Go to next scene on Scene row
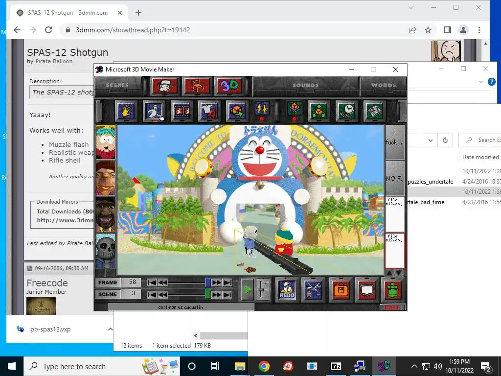The height and width of the screenshot is (376, 501). pos(216,294)
